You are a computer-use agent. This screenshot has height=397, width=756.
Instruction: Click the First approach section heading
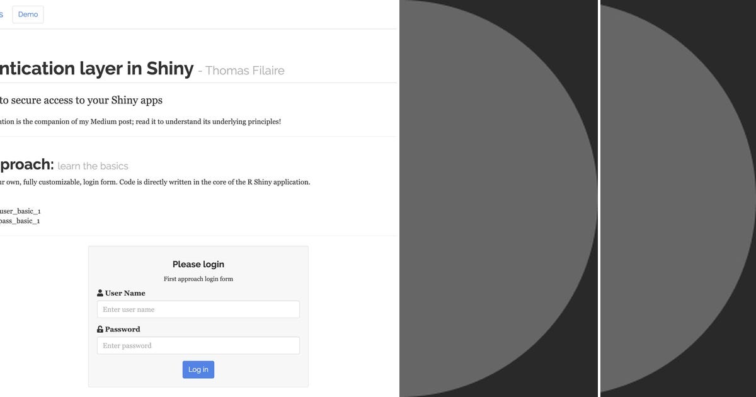[x=25, y=164]
